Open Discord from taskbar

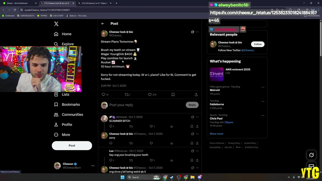point(199,177)
